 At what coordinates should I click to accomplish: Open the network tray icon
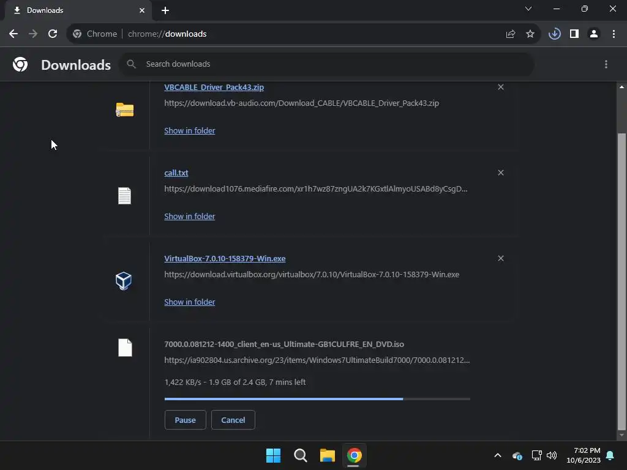(x=536, y=455)
